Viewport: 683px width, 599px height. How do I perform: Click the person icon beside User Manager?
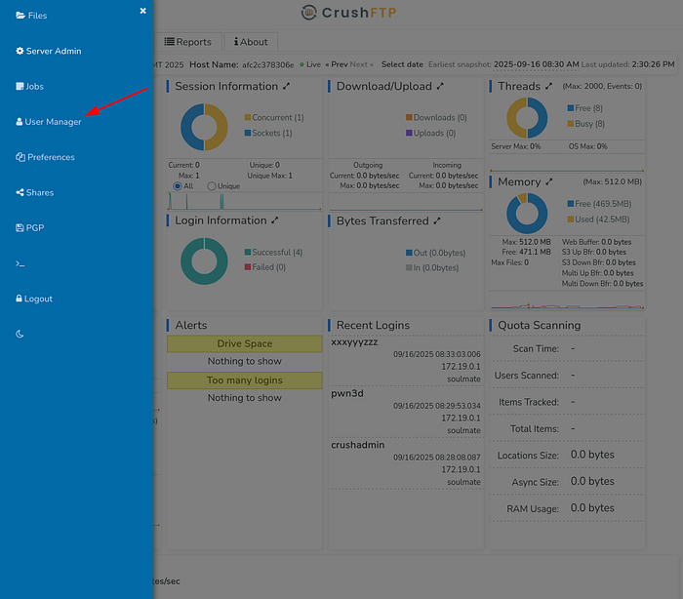[20, 122]
